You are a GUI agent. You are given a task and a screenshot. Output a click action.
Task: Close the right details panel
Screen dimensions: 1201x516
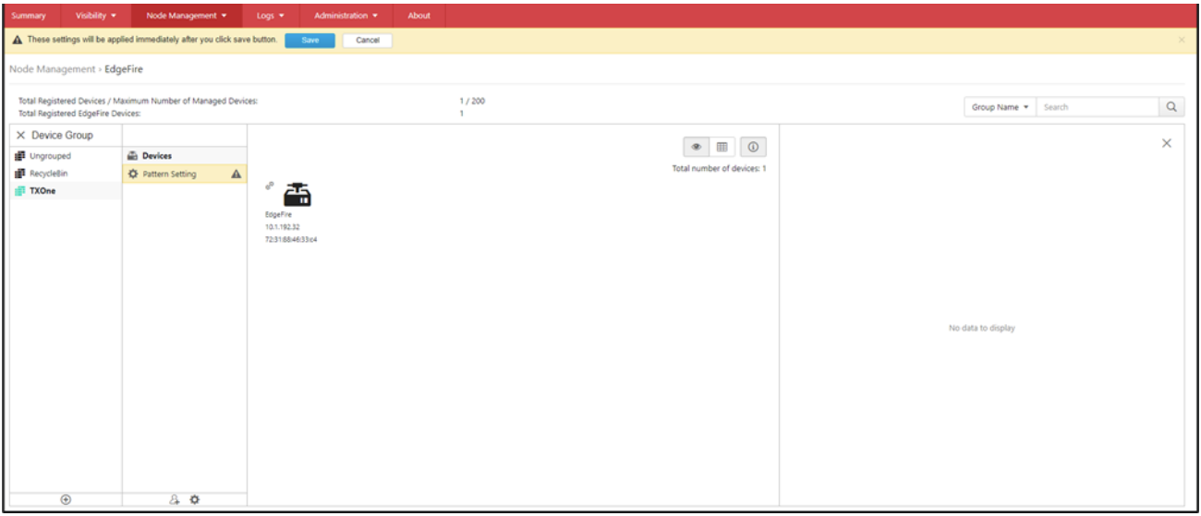(x=1167, y=143)
